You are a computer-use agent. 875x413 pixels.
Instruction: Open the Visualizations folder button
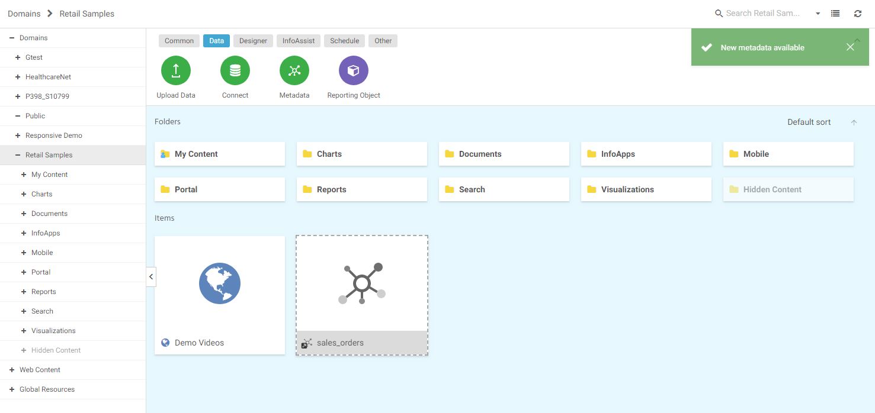pos(646,189)
